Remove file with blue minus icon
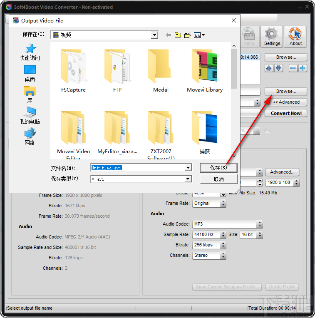Viewport: 315px width, 318px height. pos(293,68)
